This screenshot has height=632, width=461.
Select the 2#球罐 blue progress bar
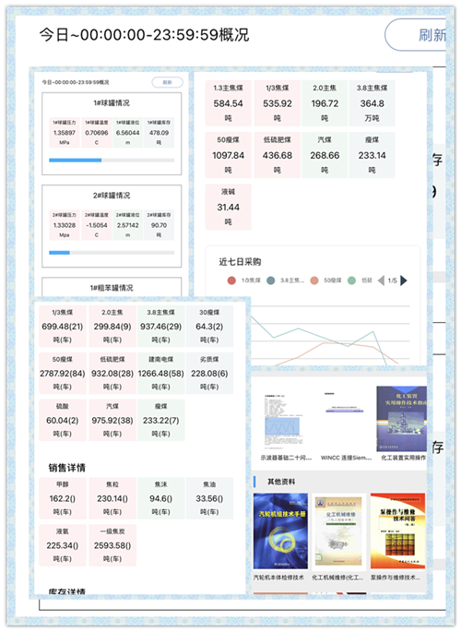click(59, 253)
